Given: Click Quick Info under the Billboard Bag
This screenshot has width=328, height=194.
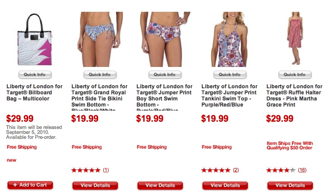Looking at the screenshot, I should click(35, 75).
